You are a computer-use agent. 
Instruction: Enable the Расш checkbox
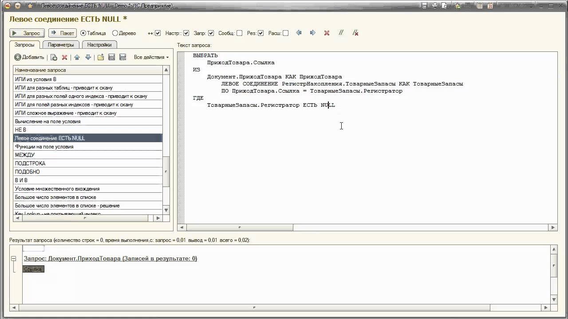285,33
